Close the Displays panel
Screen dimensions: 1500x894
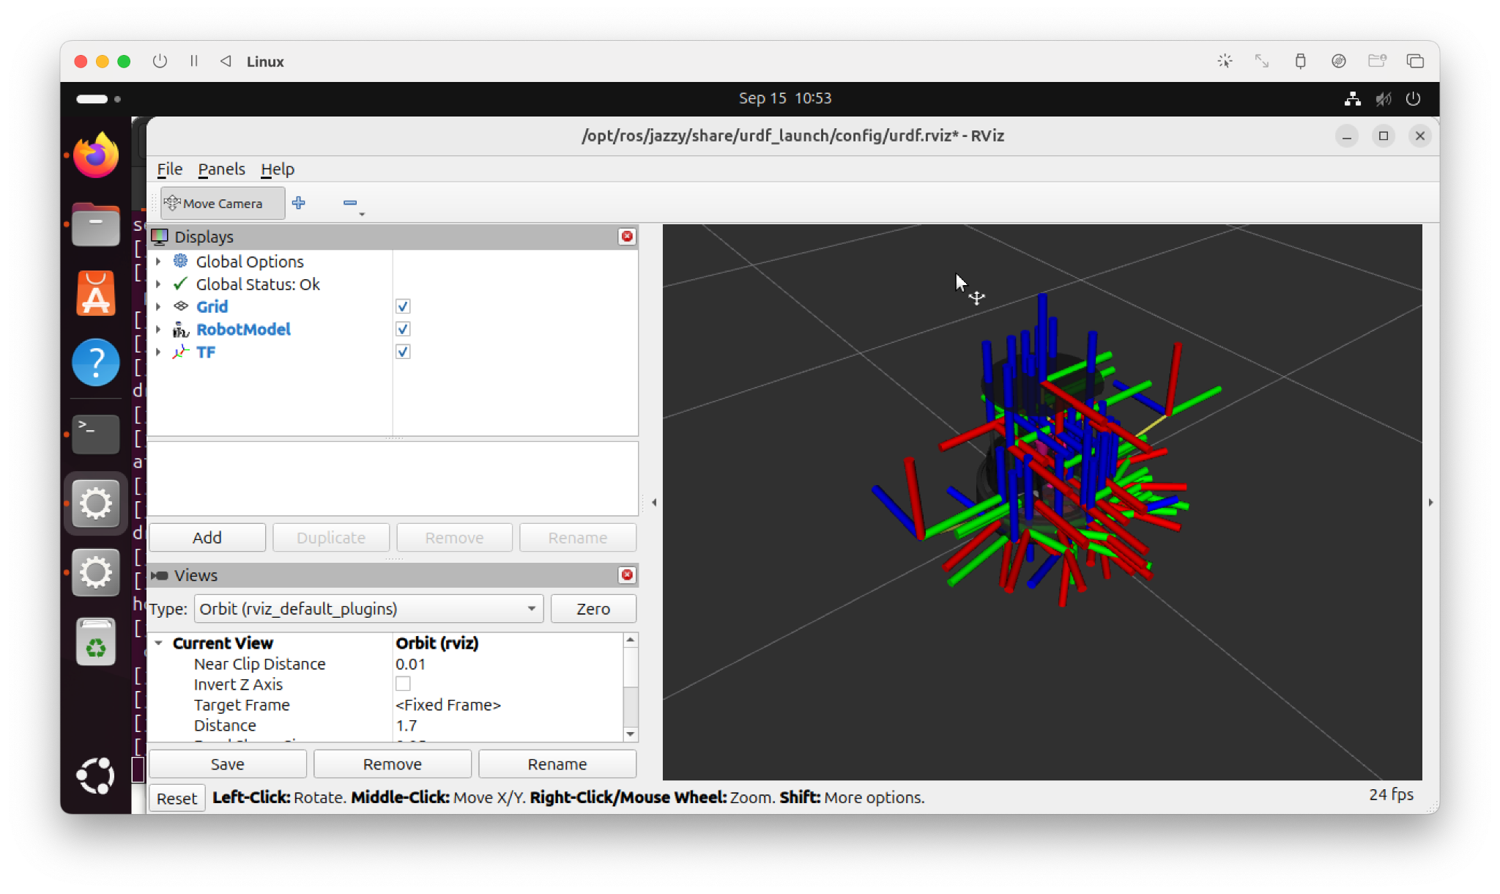coord(627,236)
